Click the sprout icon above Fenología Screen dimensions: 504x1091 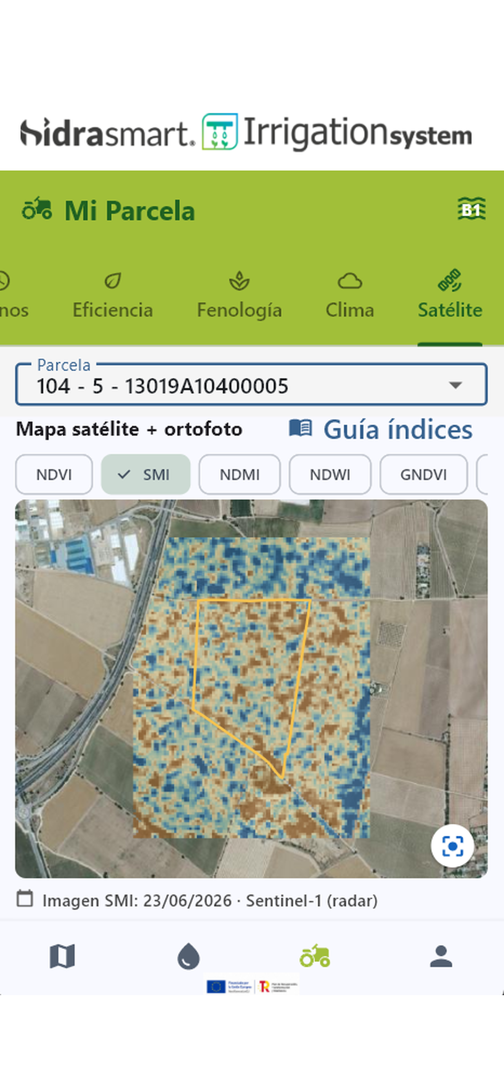point(239,281)
